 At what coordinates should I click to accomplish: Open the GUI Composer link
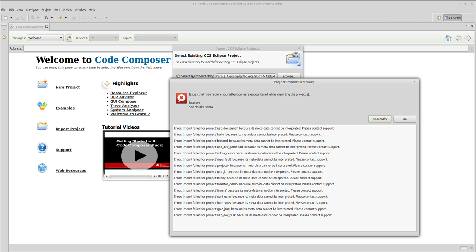(x=124, y=101)
